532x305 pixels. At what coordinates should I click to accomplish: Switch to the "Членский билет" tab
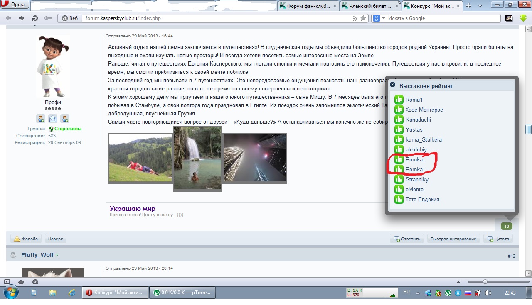(x=370, y=6)
